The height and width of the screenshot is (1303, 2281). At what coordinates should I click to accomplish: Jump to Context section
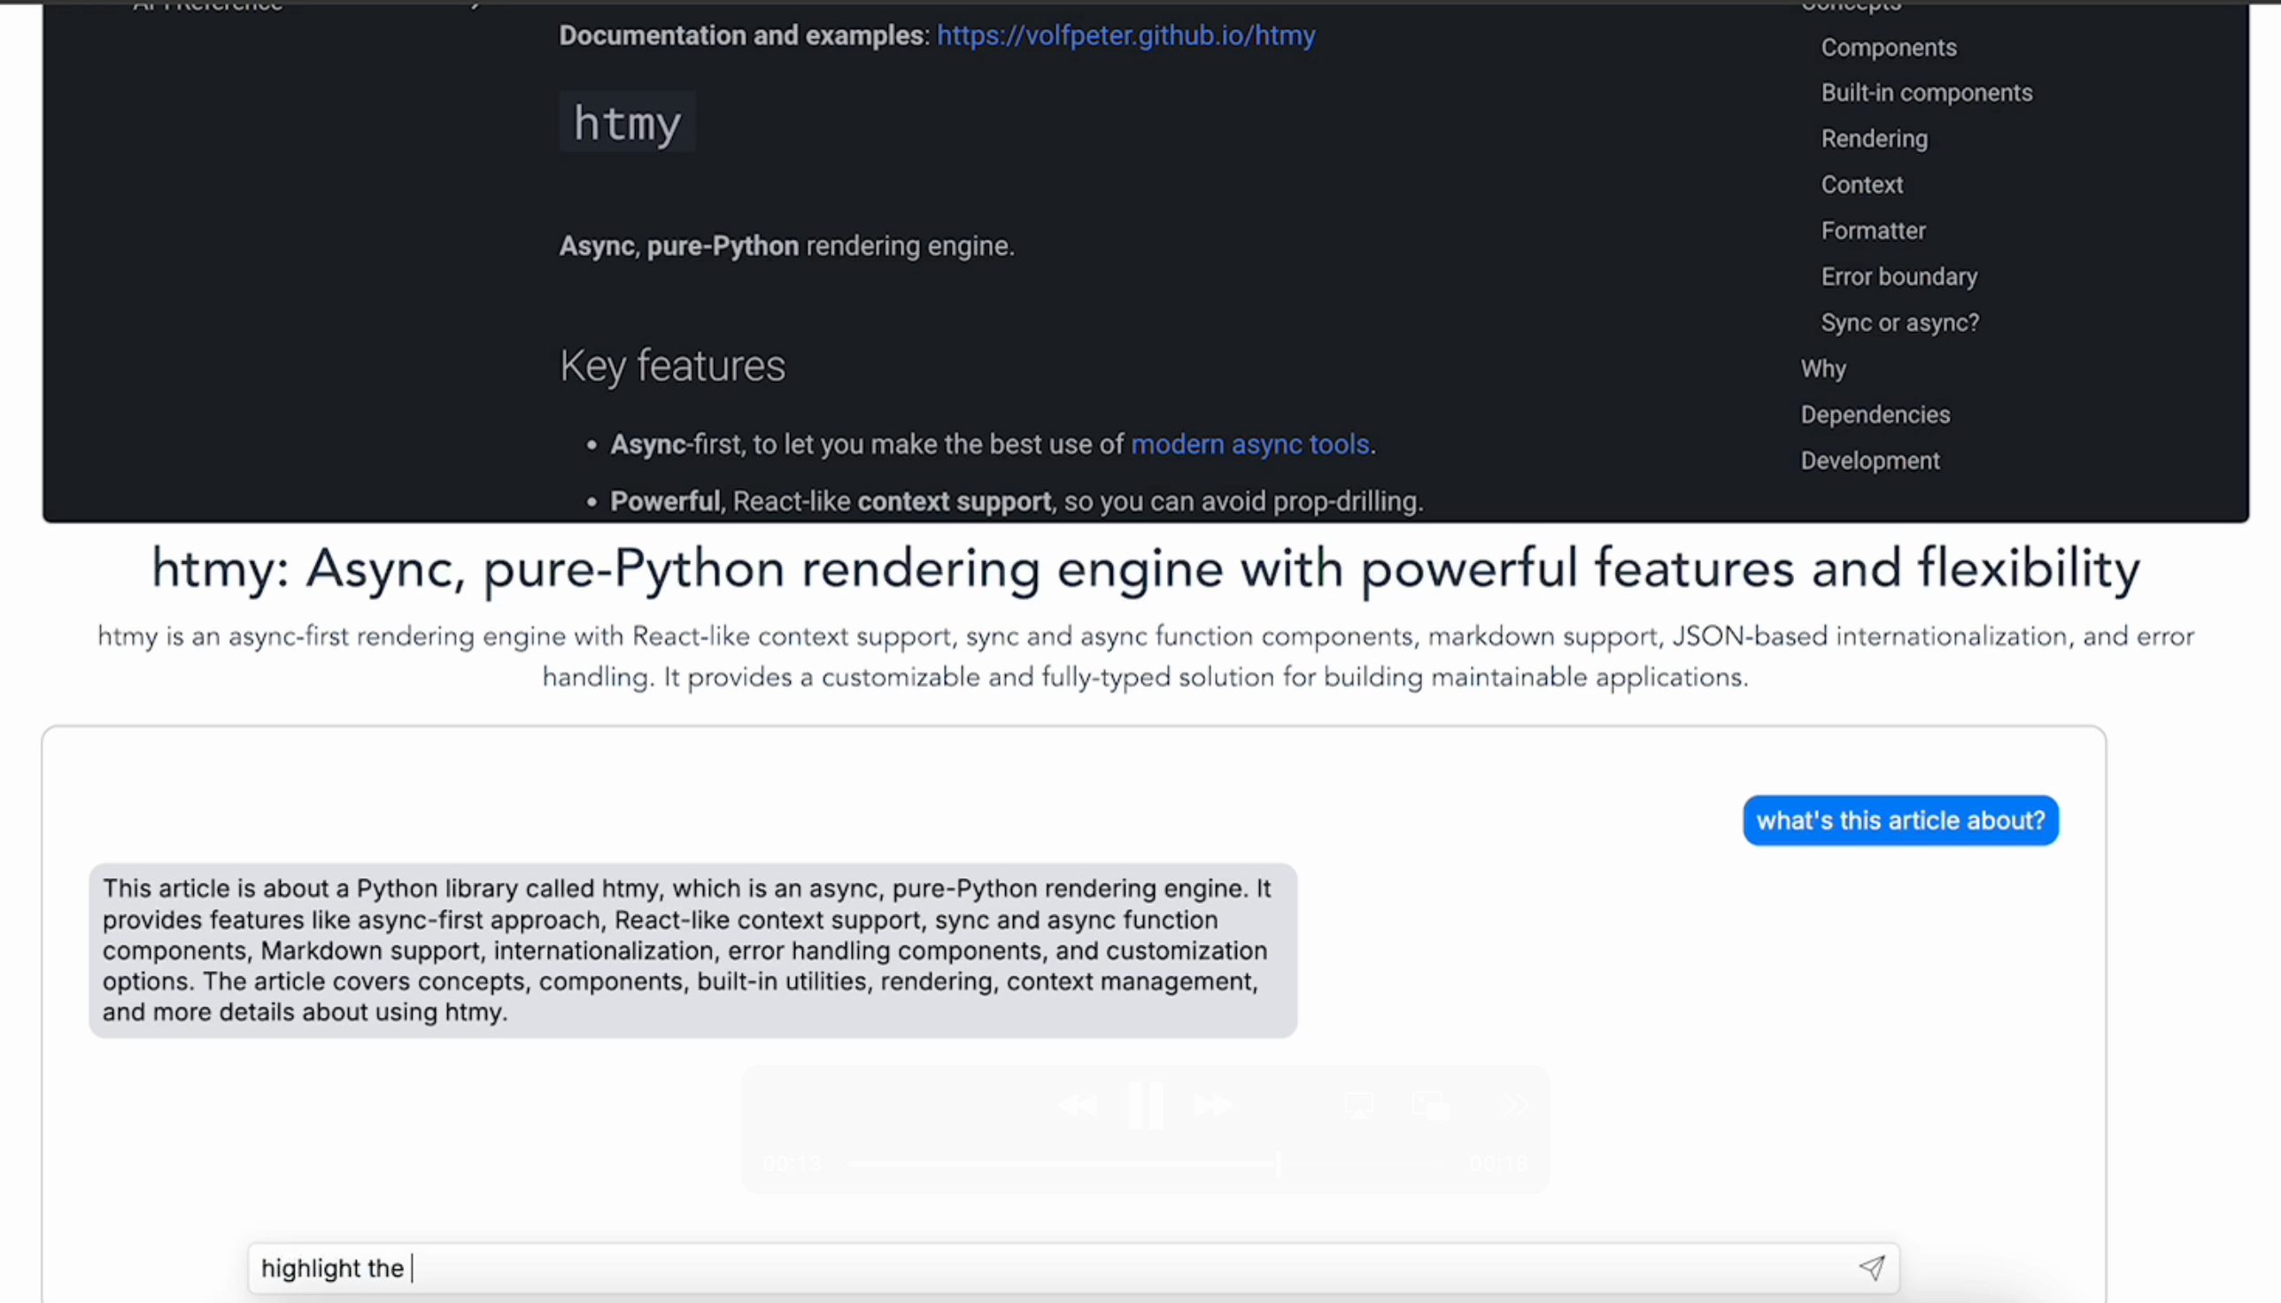1861,184
